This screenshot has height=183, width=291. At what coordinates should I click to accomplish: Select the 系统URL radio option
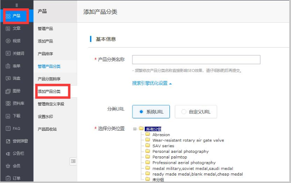[x=141, y=112]
